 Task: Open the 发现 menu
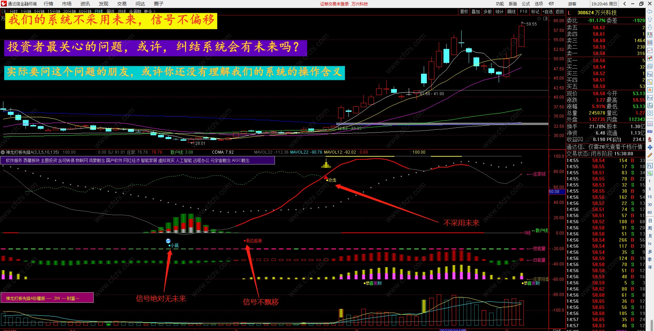coord(104,4)
